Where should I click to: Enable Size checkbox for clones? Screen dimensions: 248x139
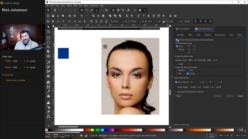(177, 73)
